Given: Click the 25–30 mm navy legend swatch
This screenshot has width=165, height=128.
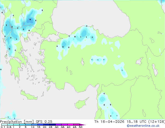Looking at the screenshot, I should [x=52, y=125].
